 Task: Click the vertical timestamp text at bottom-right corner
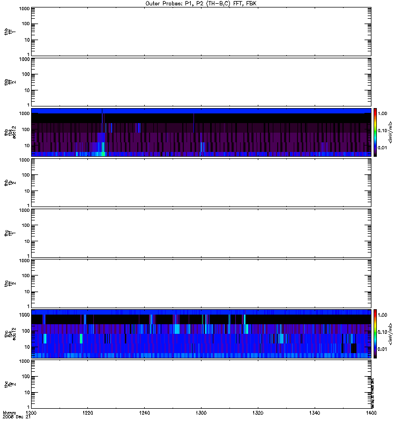click(x=373, y=393)
